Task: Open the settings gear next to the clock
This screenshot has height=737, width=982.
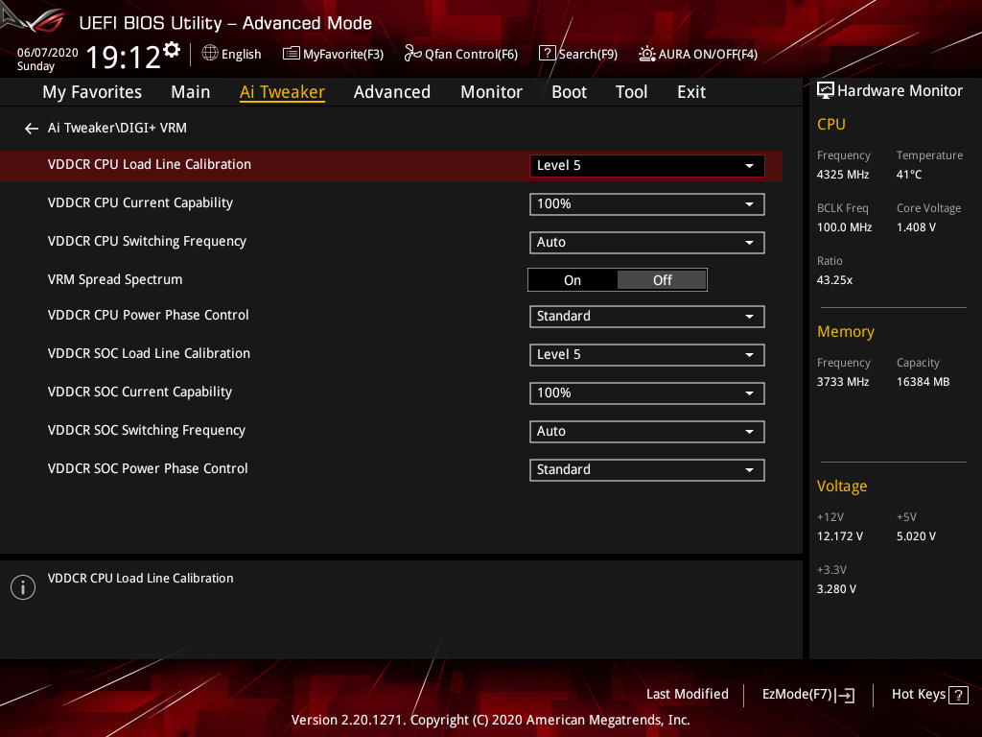Action: 172,50
